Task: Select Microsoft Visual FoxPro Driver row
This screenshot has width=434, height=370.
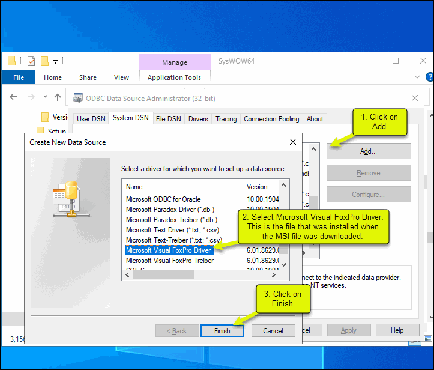Action: [x=169, y=250]
